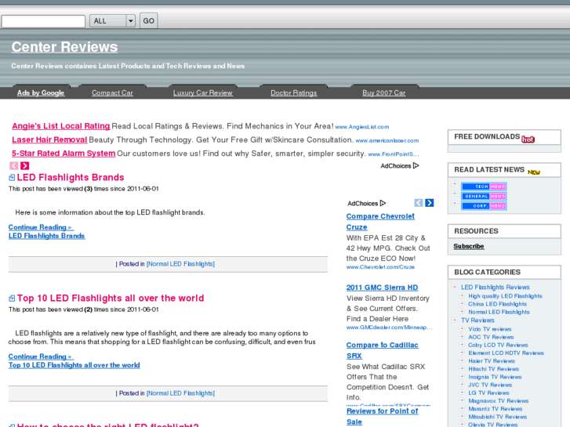Viewport: 570px width, 427px height.
Task: Open Top 10 LED Flashlights post title
Action: [x=111, y=299]
